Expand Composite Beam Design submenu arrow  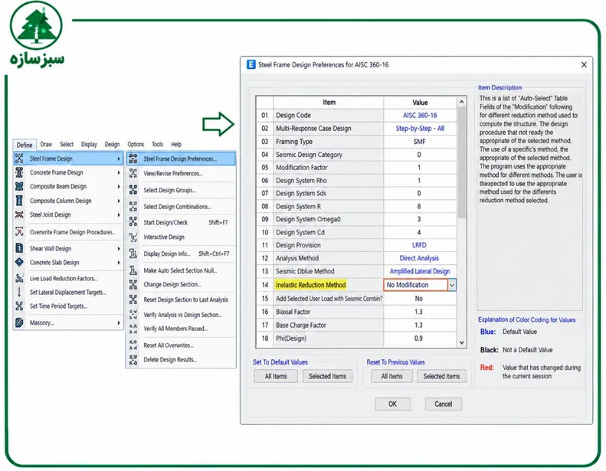[119, 187]
